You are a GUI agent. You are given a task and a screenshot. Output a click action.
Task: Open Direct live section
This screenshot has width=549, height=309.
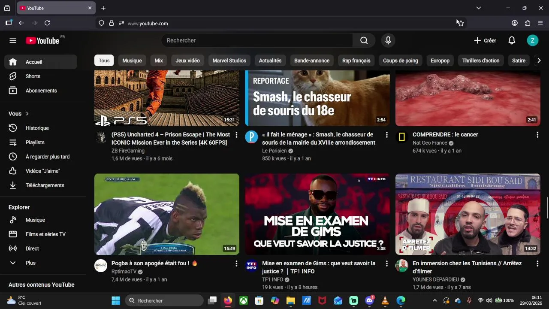(x=41, y=248)
